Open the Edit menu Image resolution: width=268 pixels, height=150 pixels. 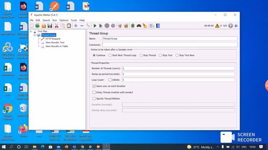pyautogui.click(x=38, y=20)
